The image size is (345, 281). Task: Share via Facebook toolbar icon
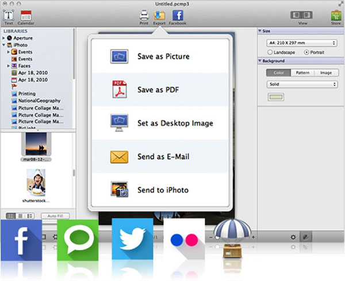[x=178, y=16]
